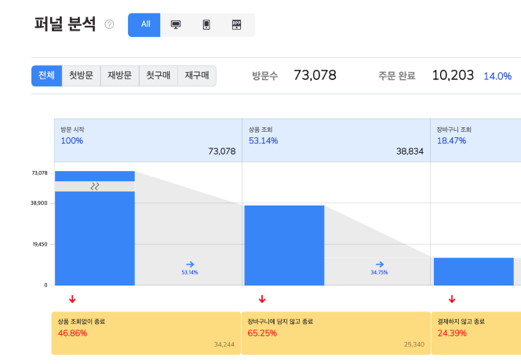The height and width of the screenshot is (364, 521).
Task: Click the axis break icon on first bar
Action: tap(95, 187)
